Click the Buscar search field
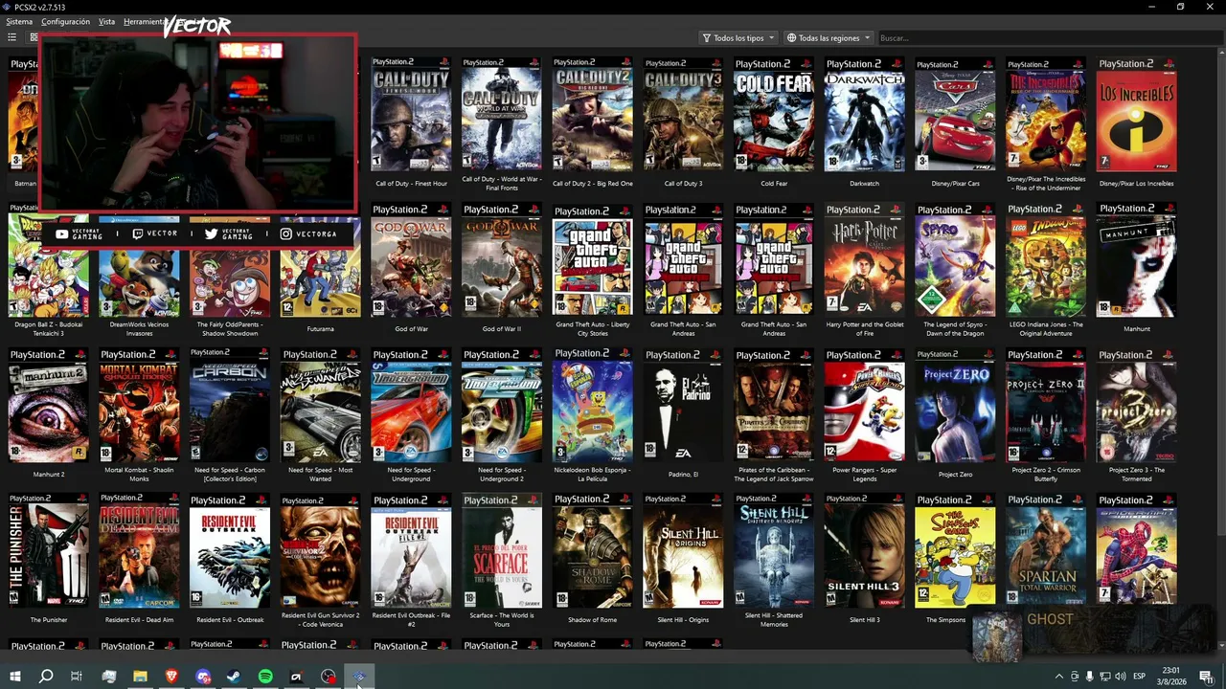 tap(1049, 37)
